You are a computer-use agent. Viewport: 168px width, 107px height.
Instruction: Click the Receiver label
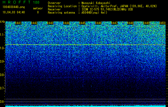coord(54,9)
